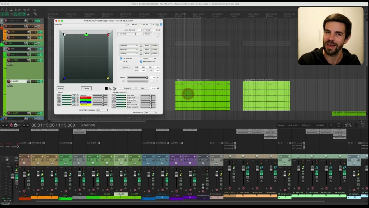
Task: Open the Input 1 dropdown on the 5.0 AMB strip
Action: pyautogui.click(x=121, y=156)
